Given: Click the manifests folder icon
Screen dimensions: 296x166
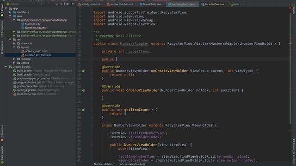Looking at the screenshot, I should pos(14,12).
